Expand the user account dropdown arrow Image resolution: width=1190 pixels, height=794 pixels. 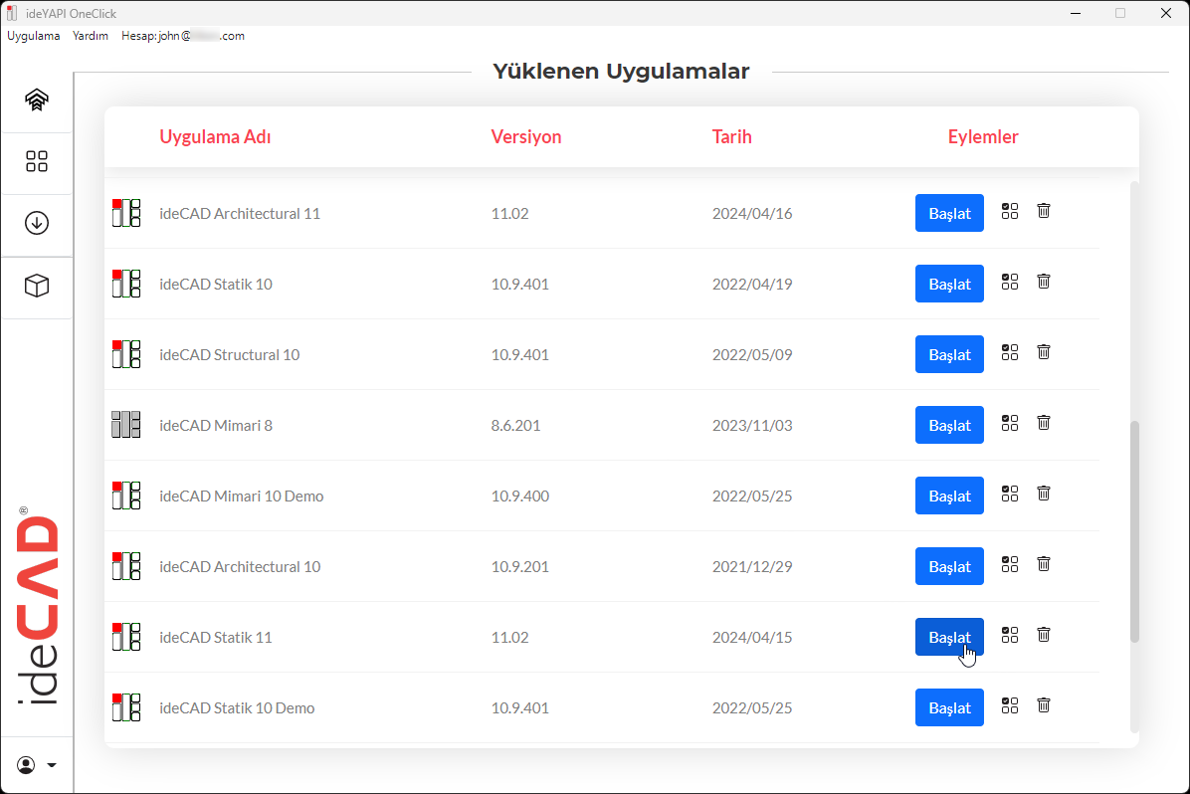[52, 765]
